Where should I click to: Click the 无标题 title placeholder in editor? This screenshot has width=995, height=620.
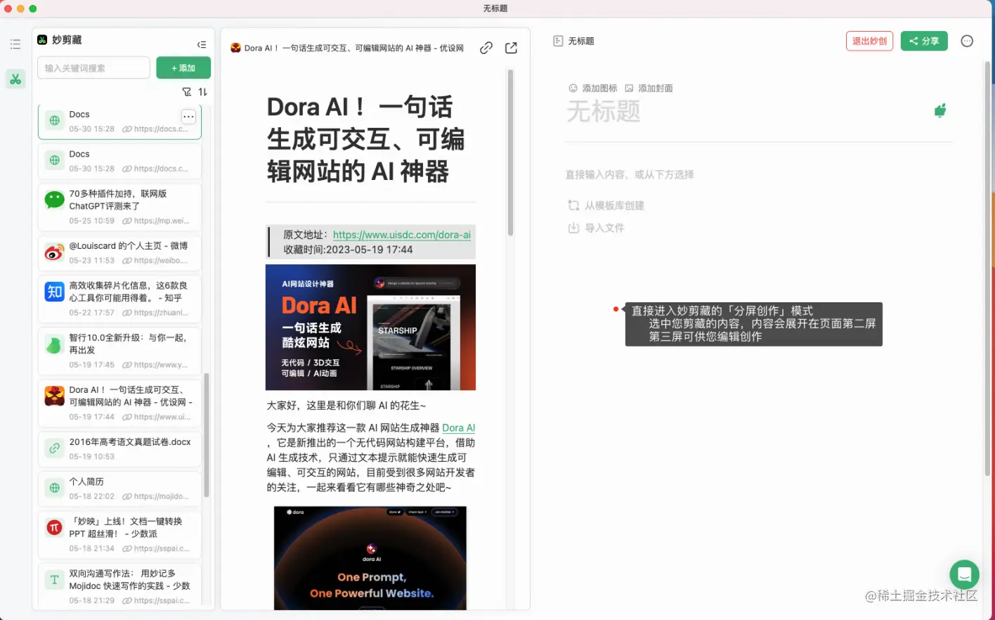point(604,111)
